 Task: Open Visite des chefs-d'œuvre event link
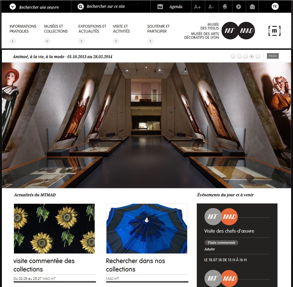tap(229, 231)
